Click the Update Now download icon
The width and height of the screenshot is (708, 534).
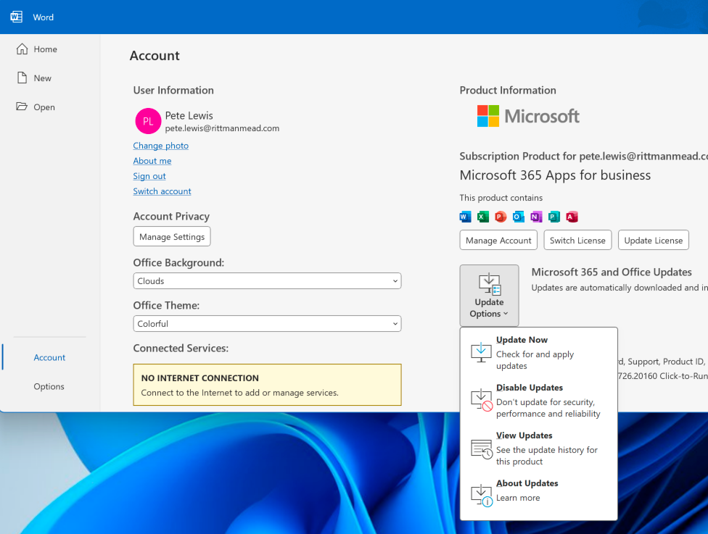coord(482,352)
